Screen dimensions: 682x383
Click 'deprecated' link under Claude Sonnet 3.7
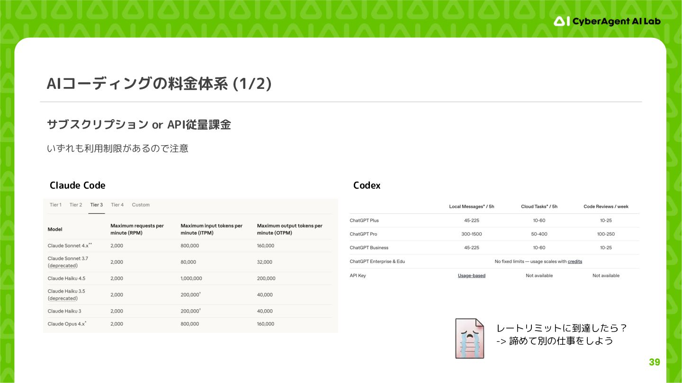pos(63,266)
